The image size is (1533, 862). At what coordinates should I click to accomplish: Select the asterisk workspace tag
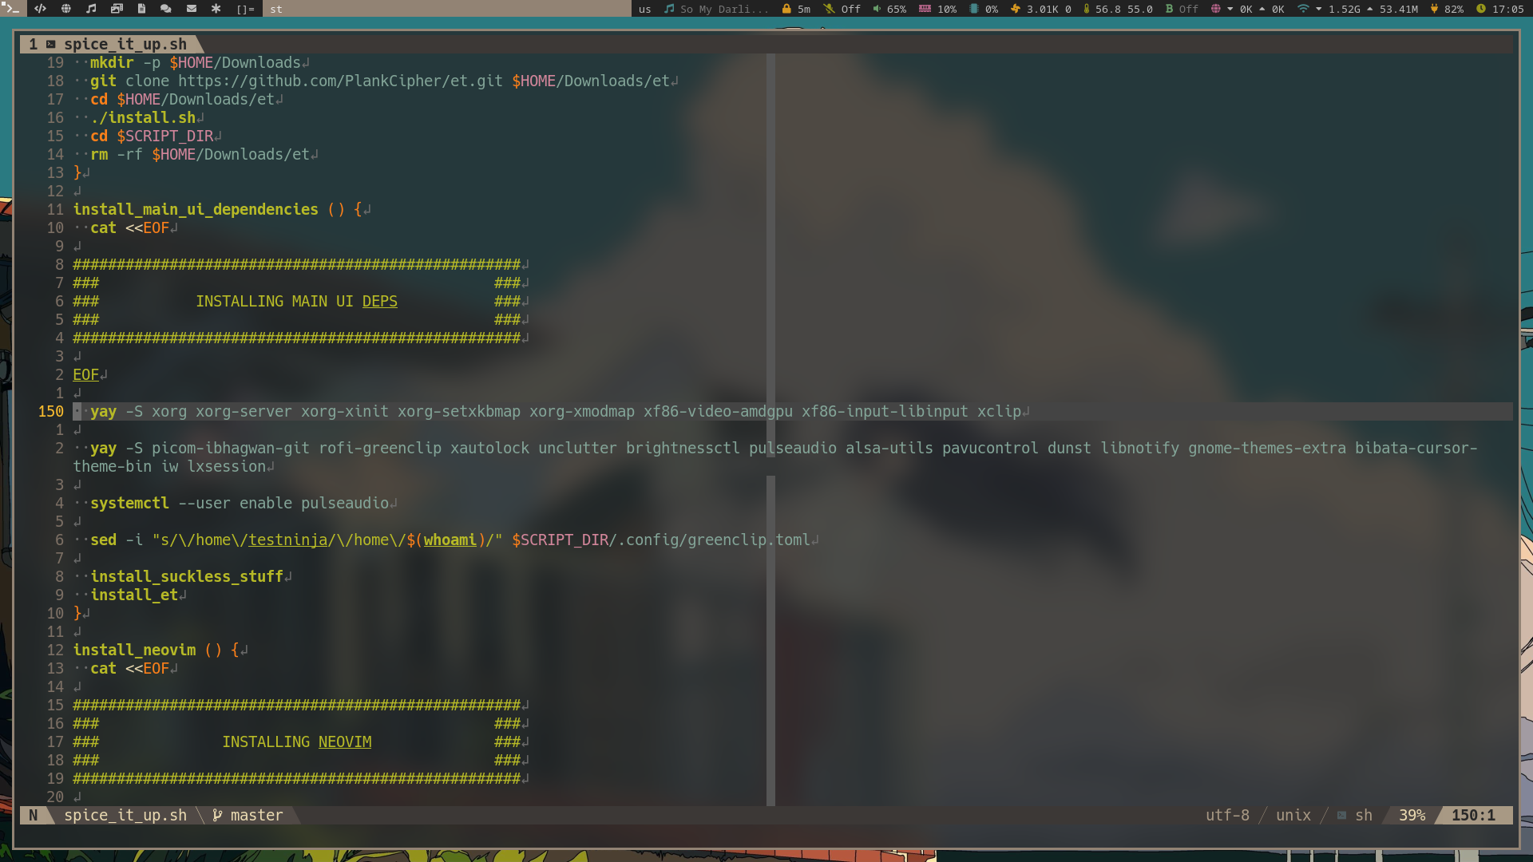pyautogui.click(x=216, y=9)
